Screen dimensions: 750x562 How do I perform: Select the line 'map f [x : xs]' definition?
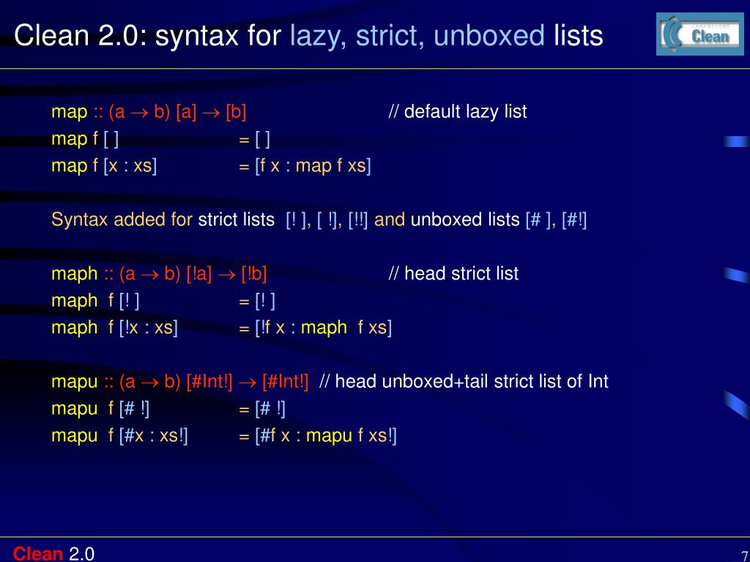coord(211,166)
